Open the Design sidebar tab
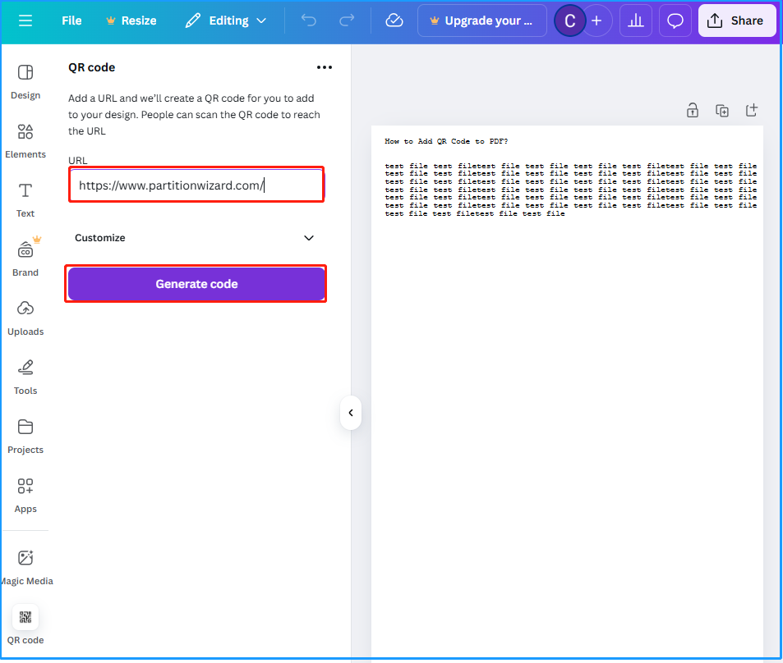This screenshot has width=783, height=663. click(x=25, y=82)
